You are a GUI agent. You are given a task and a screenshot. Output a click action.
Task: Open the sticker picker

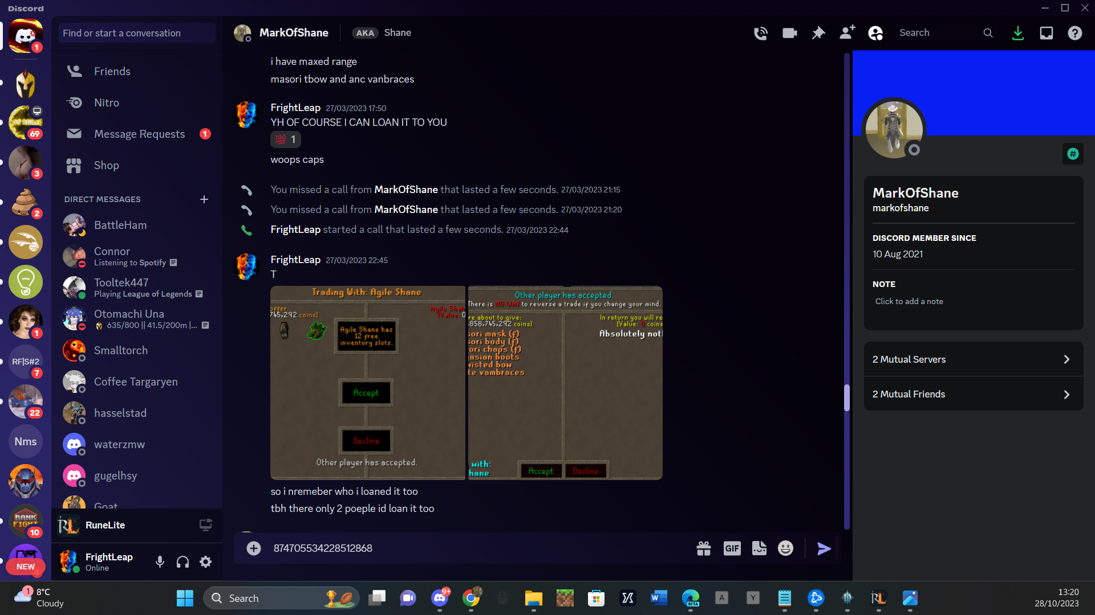click(759, 548)
